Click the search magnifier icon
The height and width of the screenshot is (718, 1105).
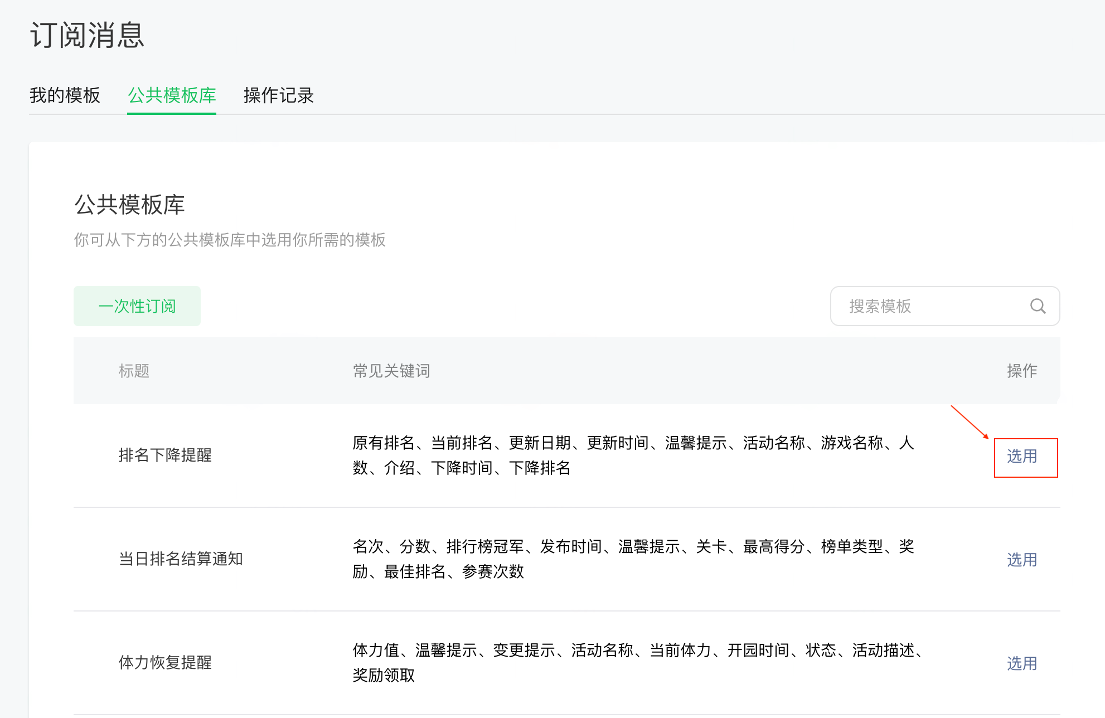tap(1038, 306)
